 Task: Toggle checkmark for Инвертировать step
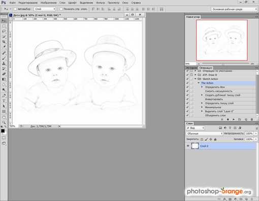click(187, 99)
